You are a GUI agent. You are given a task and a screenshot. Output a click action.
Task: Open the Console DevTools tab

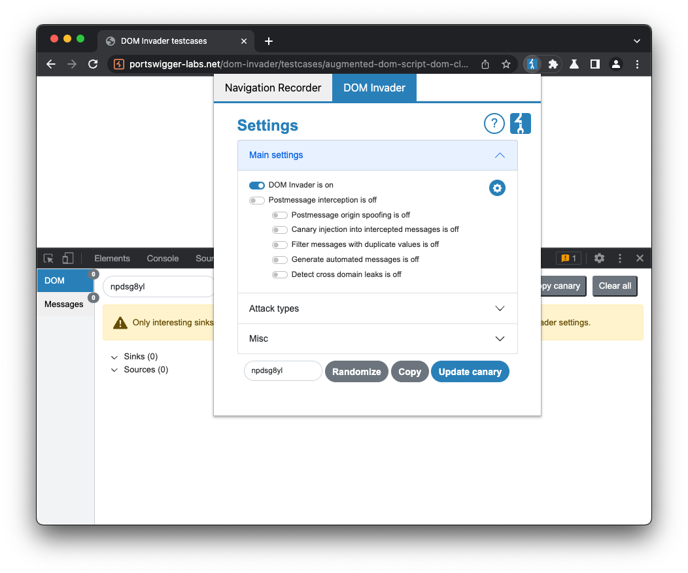163,259
